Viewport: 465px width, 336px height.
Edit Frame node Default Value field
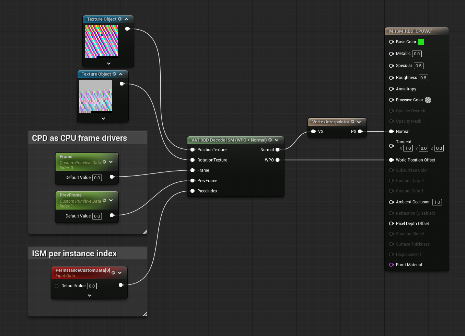click(x=97, y=178)
